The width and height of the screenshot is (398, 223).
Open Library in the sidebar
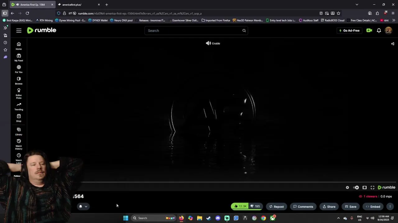19,131
